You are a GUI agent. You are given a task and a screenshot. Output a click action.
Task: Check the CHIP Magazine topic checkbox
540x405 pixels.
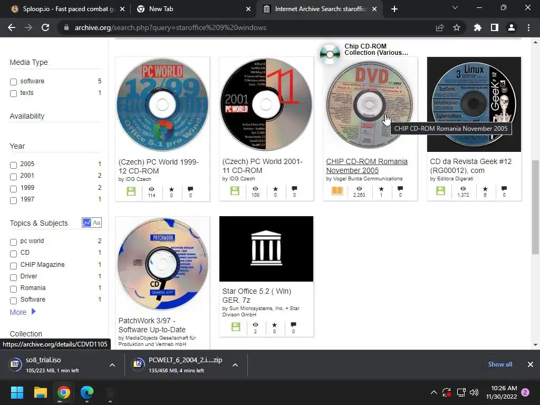point(13,266)
